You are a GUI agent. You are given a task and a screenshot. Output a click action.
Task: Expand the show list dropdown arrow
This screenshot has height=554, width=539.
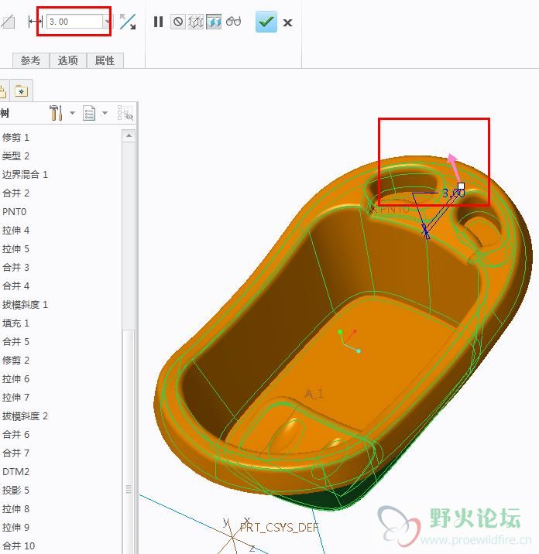[x=105, y=113]
